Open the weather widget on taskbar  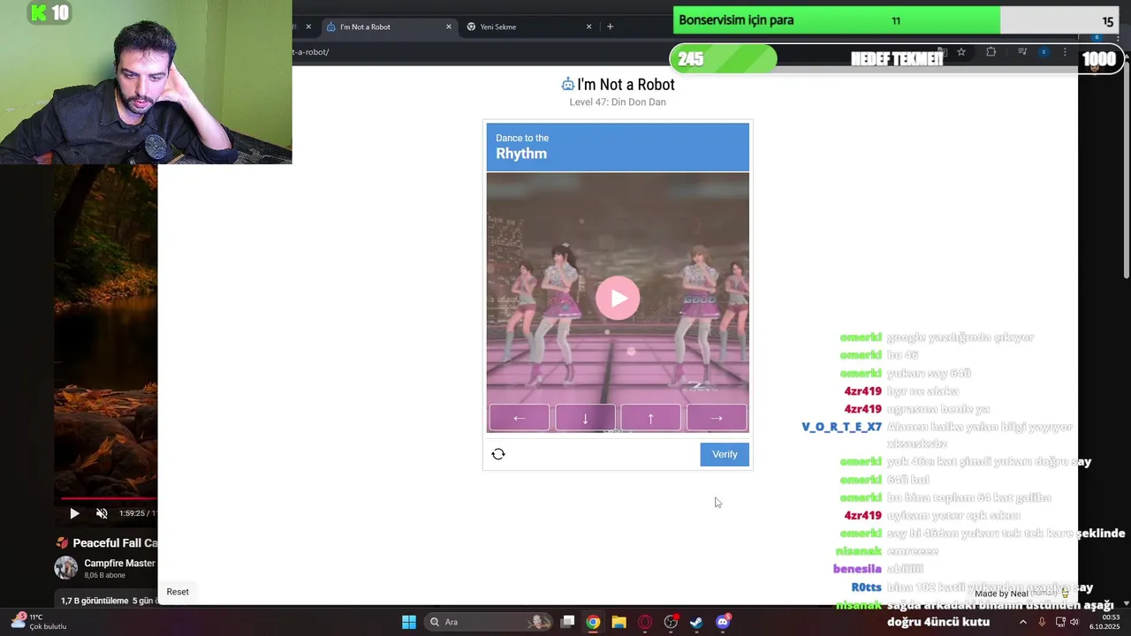point(38,622)
